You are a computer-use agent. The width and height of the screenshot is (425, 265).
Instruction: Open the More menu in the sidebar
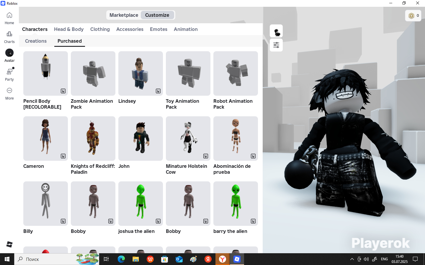pos(9,94)
